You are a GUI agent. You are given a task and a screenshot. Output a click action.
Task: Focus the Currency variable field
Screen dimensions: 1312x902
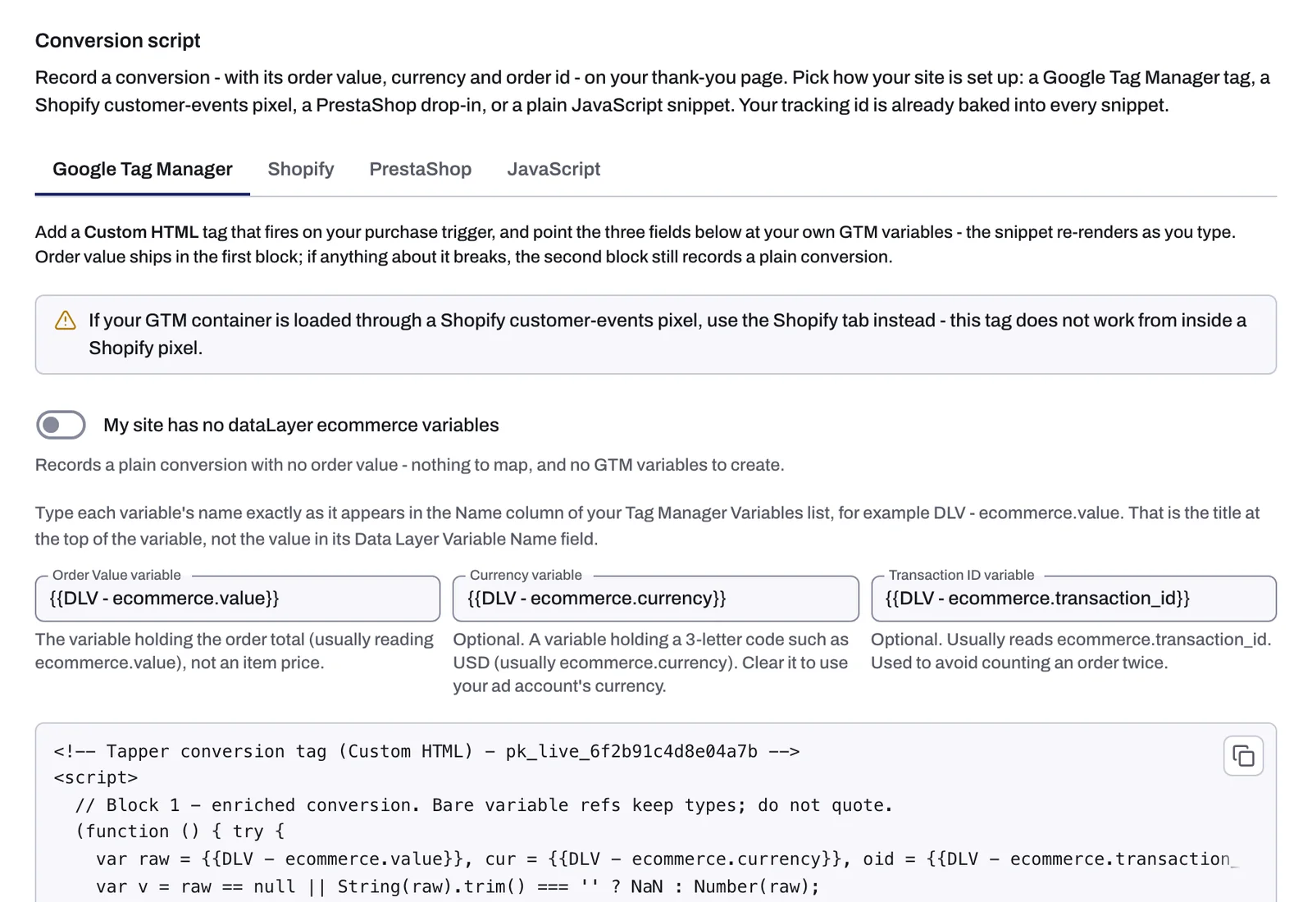(656, 599)
